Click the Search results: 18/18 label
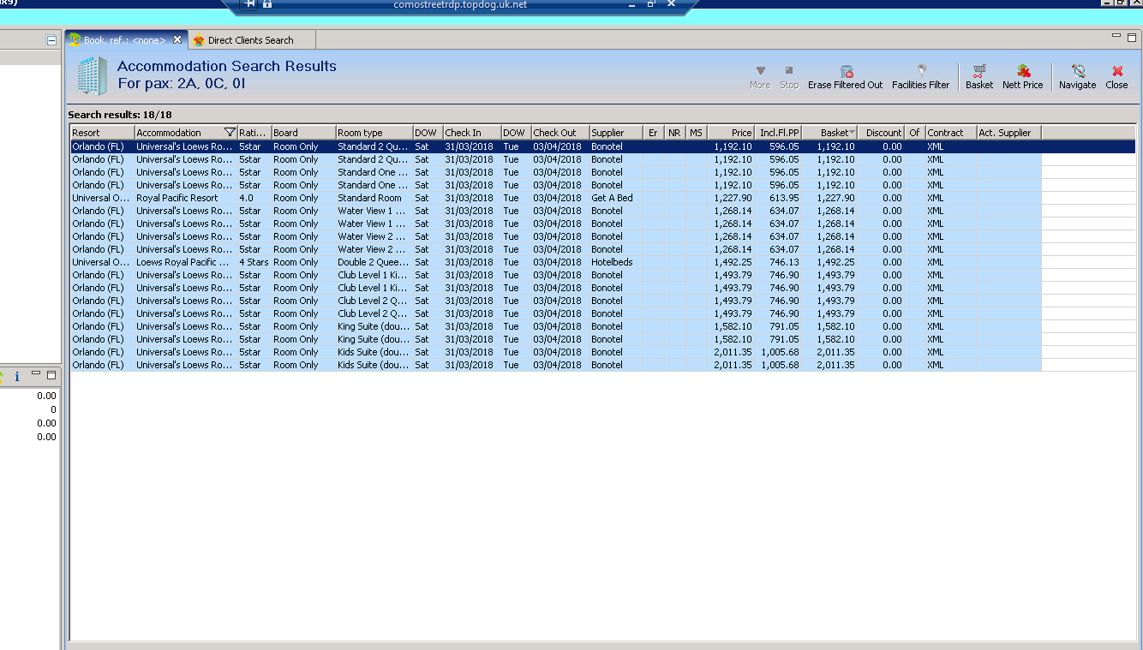1143x650 pixels. [x=119, y=115]
